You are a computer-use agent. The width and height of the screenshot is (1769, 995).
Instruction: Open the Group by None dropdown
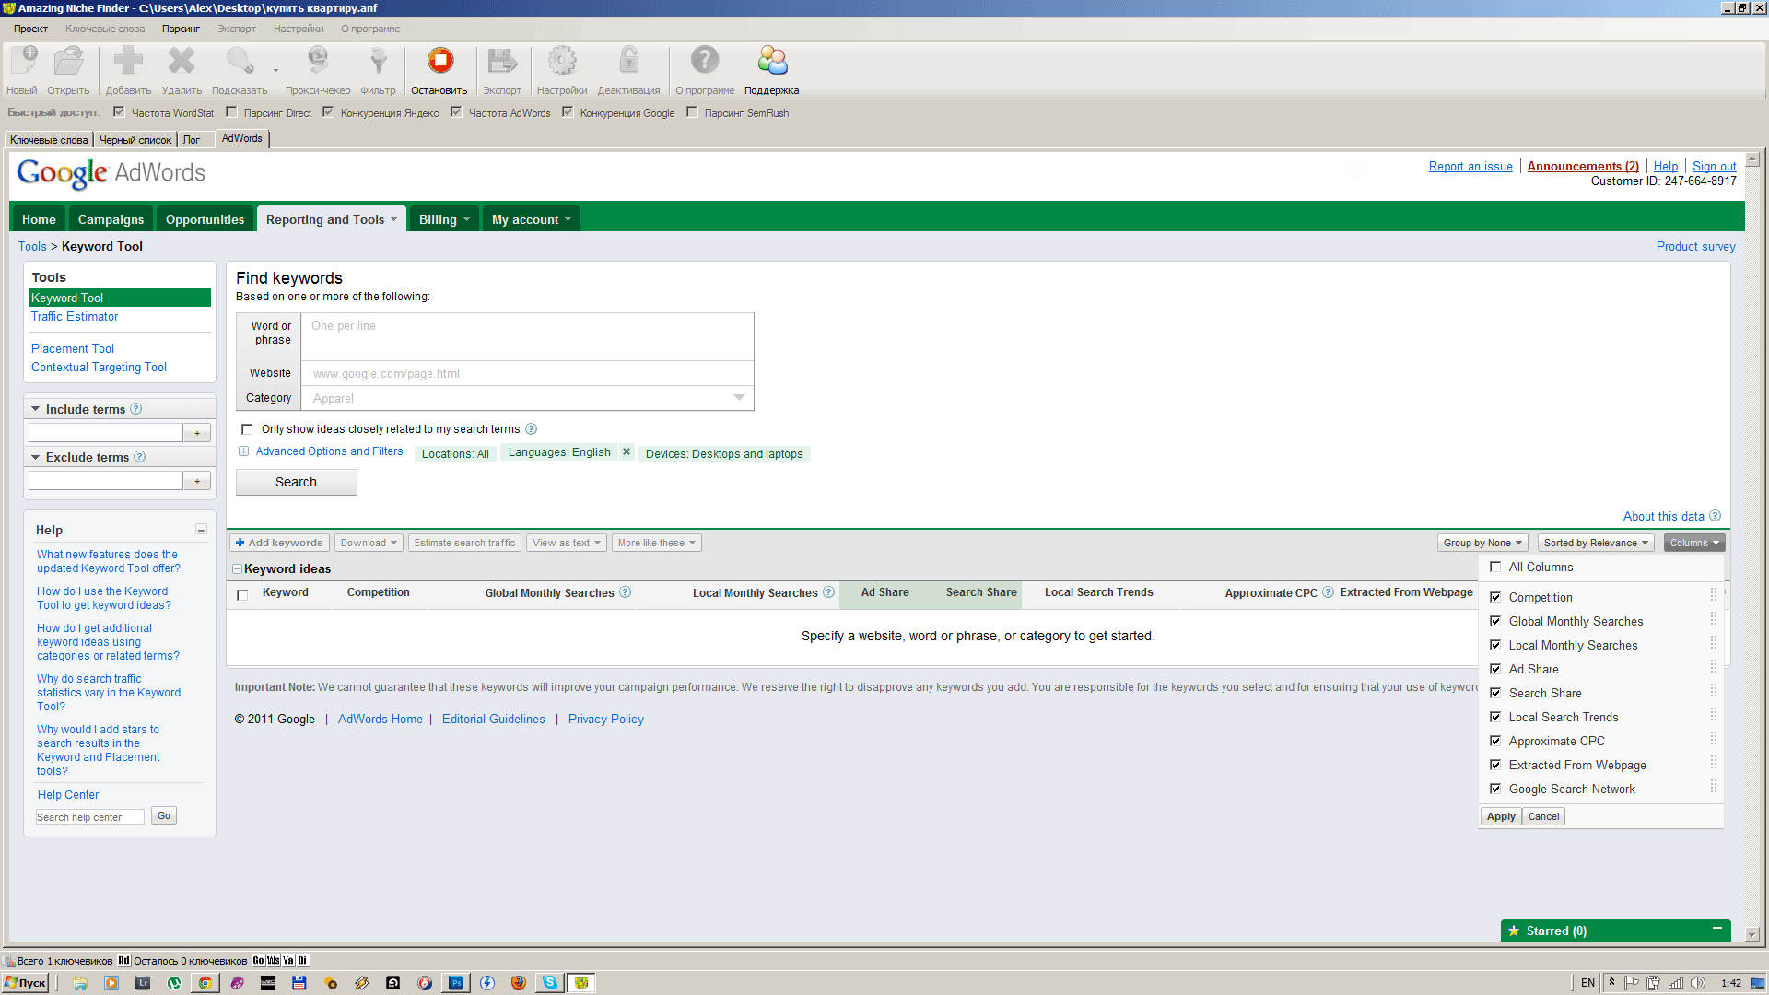tap(1482, 544)
